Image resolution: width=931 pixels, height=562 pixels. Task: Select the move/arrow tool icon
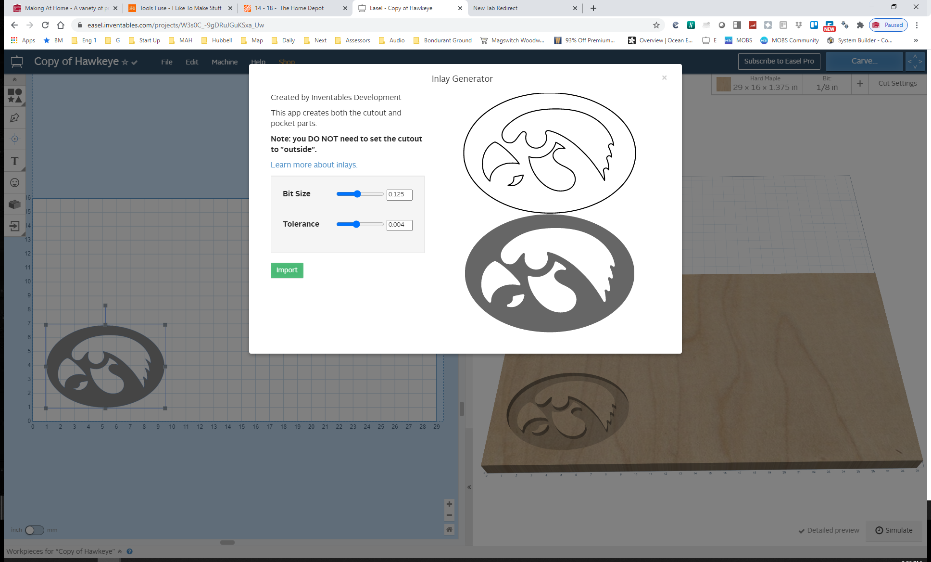coord(14,79)
